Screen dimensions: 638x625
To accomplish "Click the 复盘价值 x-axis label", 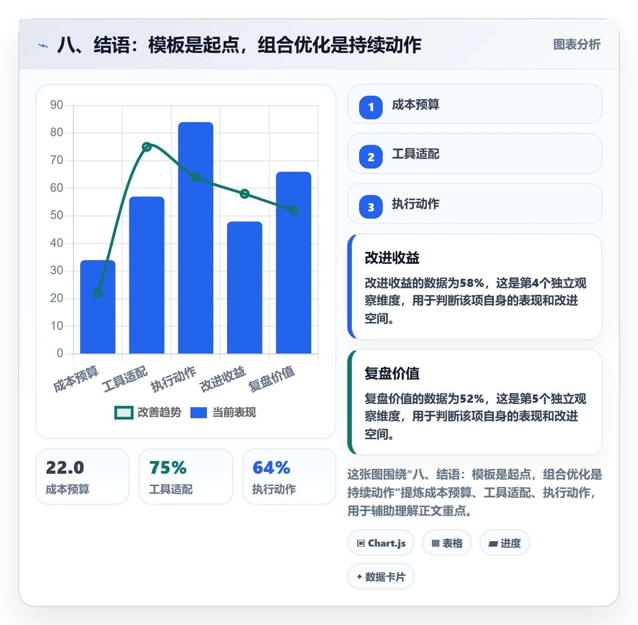I will click(x=272, y=379).
